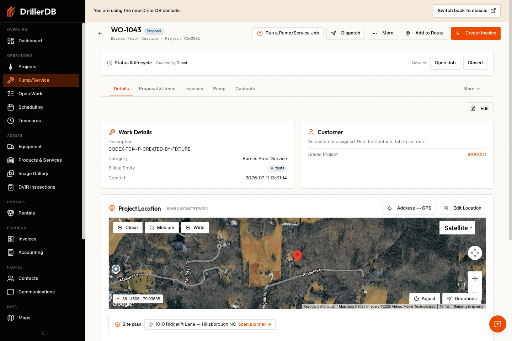Click the Dispatch button

(346, 33)
